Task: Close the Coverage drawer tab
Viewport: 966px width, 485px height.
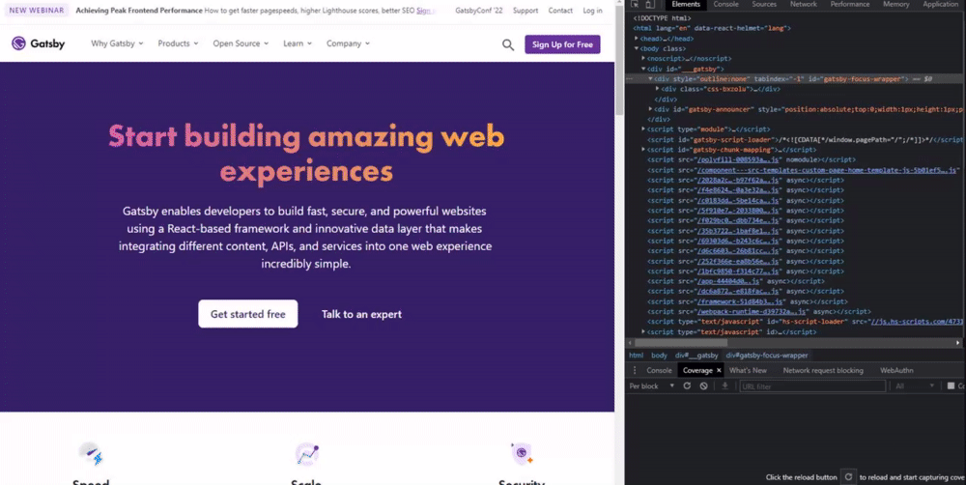Action: click(x=719, y=370)
